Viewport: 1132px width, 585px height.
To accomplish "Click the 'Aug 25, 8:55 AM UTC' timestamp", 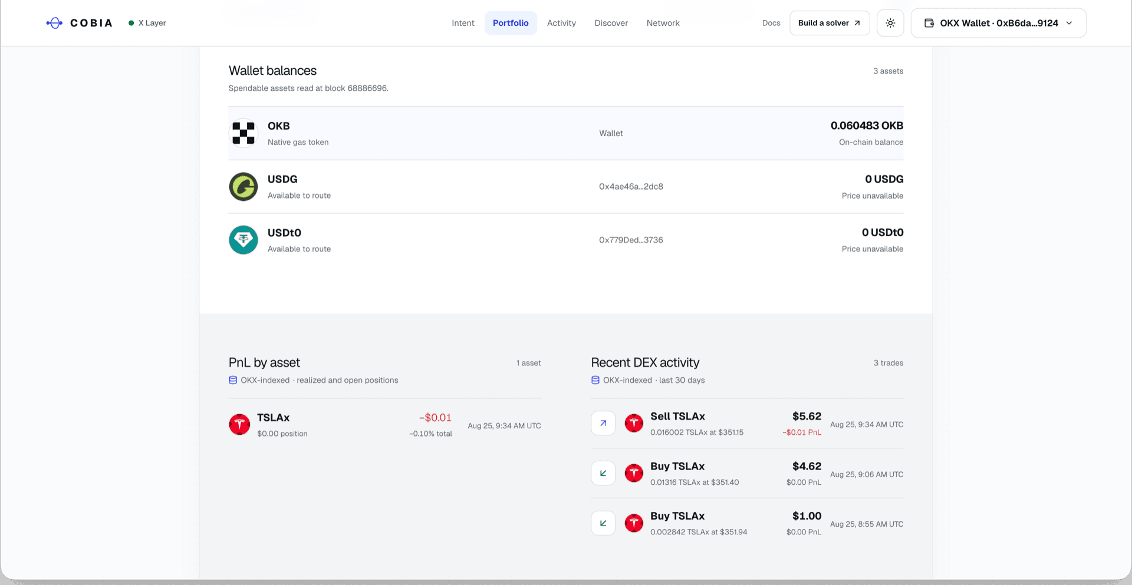I will (x=867, y=524).
